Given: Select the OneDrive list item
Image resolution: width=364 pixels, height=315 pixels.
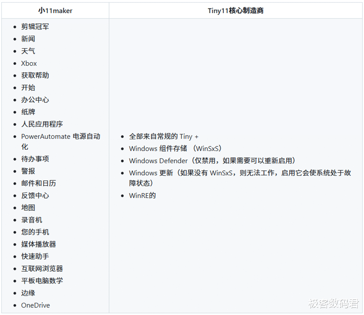Looking at the screenshot, I should [x=35, y=305].
